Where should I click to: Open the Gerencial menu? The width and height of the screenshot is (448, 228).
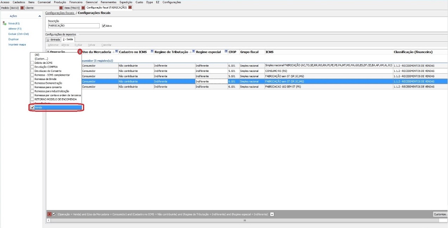[92, 2]
